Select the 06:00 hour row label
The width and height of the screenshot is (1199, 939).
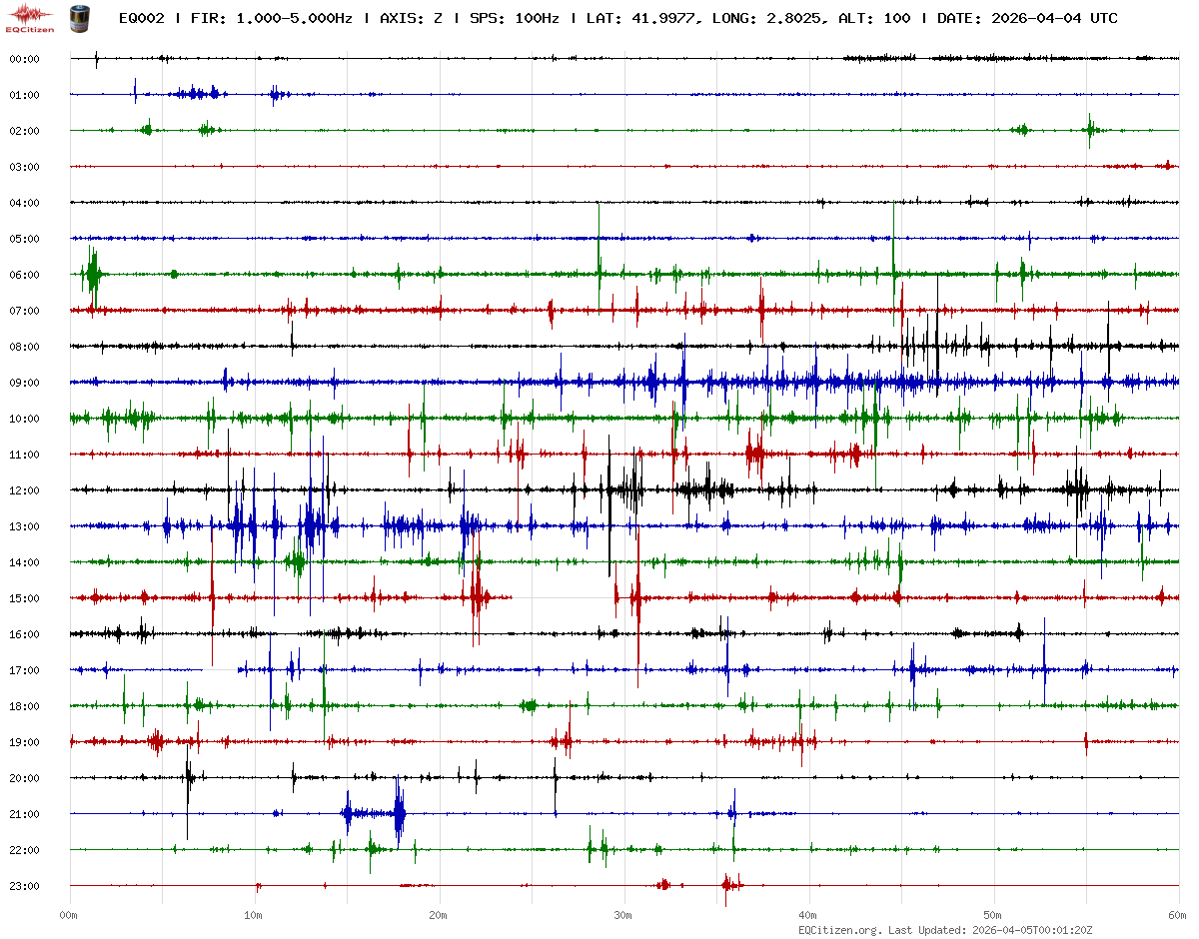[24, 276]
